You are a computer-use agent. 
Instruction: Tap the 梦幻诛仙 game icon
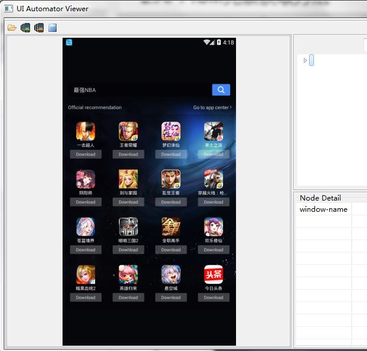point(171,132)
